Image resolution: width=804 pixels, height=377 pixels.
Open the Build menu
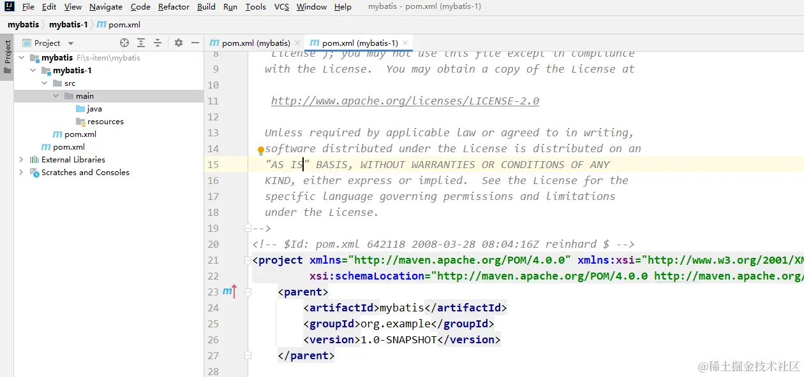[x=206, y=7]
